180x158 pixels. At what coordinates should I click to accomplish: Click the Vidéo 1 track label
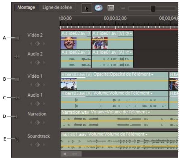click(35, 76)
